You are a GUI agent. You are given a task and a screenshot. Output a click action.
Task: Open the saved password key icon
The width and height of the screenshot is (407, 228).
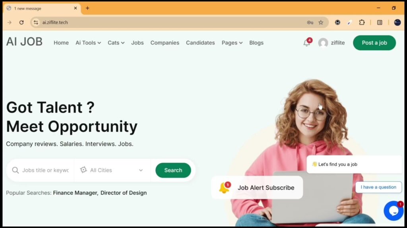pyautogui.click(x=310, y=23)
